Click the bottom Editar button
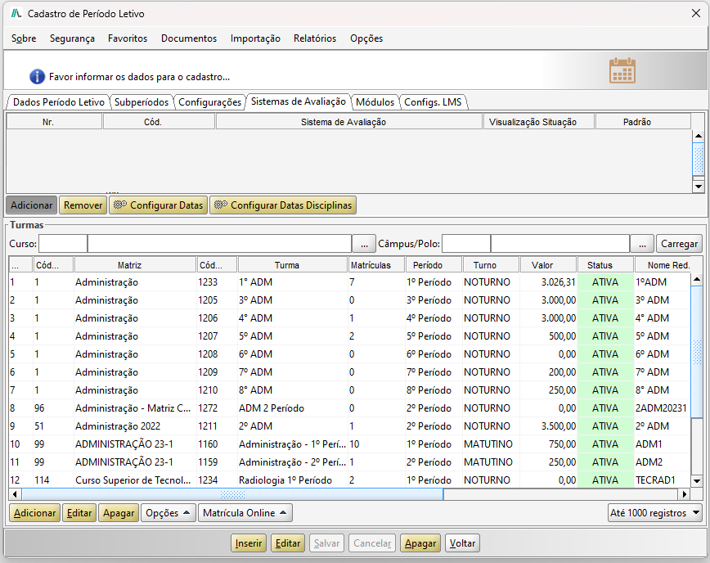 click(x=288, y=543)
